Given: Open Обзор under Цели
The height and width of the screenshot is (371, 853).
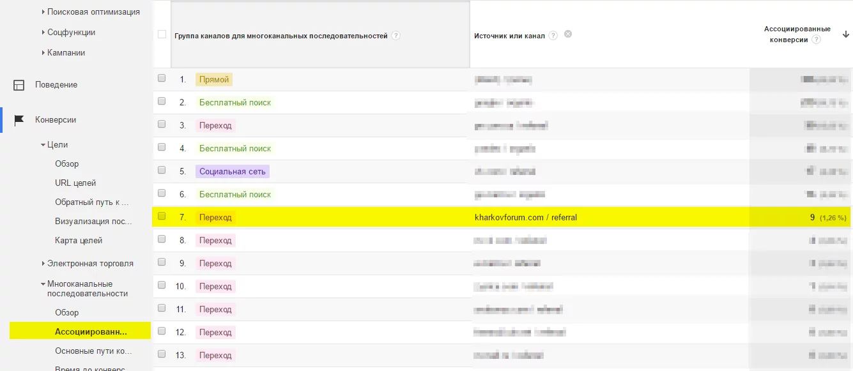Looking at the screenshot, I should [67, 164].
